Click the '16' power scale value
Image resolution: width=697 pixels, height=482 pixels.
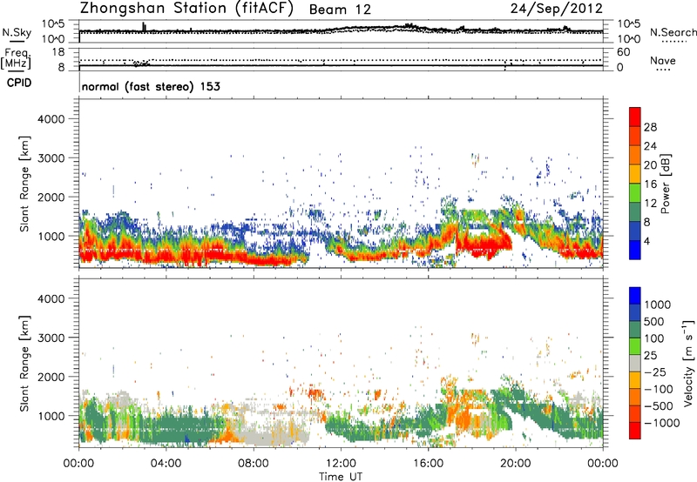pos(650,184)
